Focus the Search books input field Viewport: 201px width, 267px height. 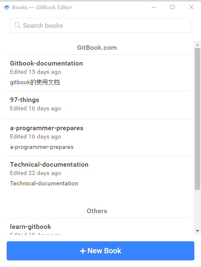pos(100,25)
